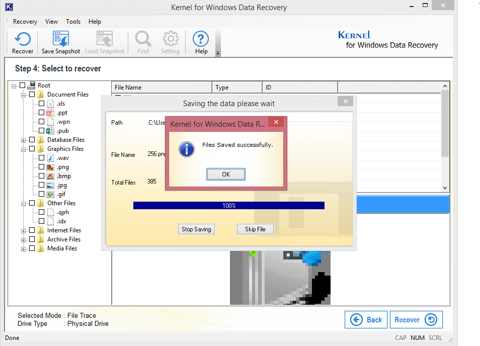The image size is (480, 346).
Task: Enable the .png checkbox
Action: (42, 167)
